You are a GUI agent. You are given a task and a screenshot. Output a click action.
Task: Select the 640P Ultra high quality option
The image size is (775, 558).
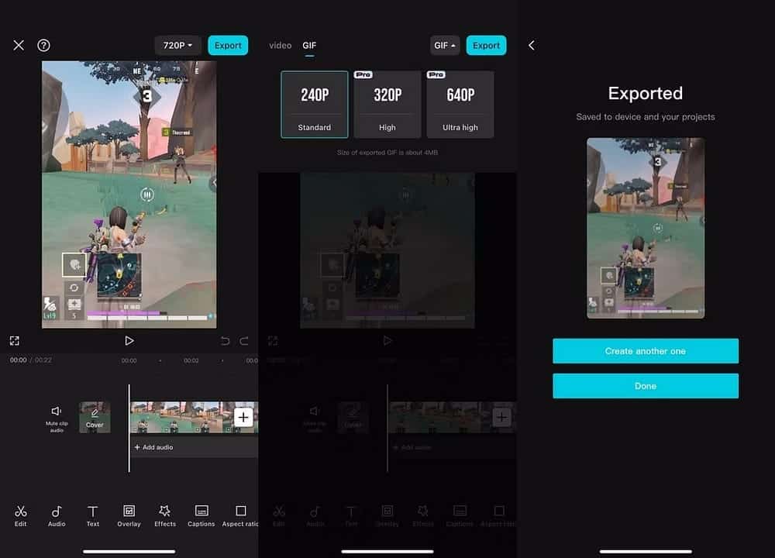(x=460, y=105)
